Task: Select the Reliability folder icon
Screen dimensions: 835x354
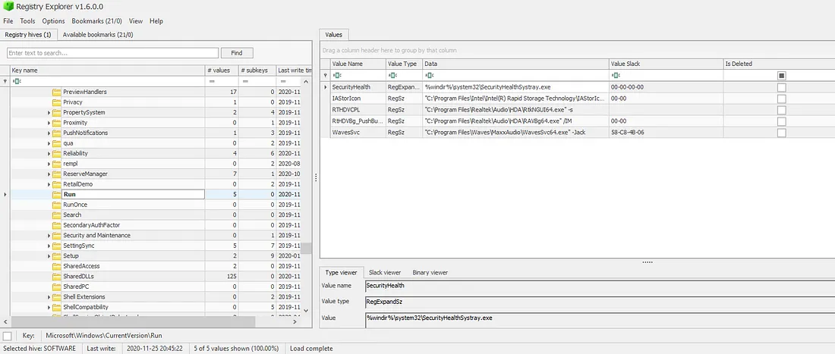Action: (x=57, y=154)
